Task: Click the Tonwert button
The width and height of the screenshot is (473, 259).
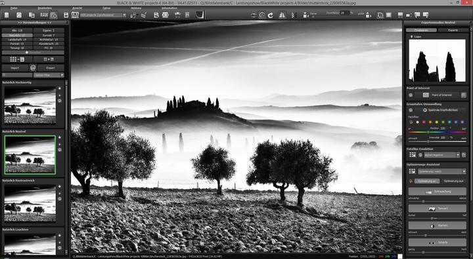Action: coord(438,208)
